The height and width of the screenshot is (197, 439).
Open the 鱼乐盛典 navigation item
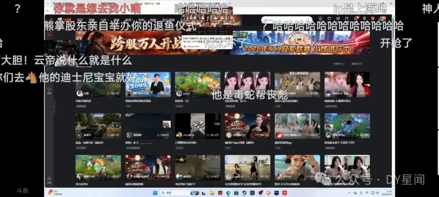click(x=168, y=19)
